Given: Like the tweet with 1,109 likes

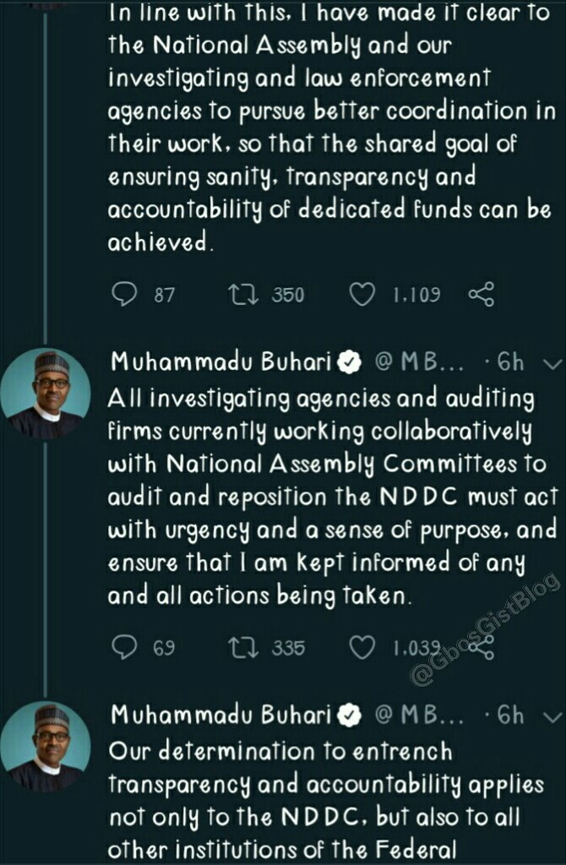Looking at the screenshot, I should pyautogui.click(x=362, y=294).
